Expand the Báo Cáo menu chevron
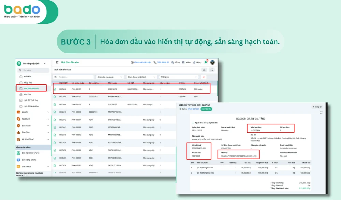Viewport: 341px width, 200px height. point(48,132)
